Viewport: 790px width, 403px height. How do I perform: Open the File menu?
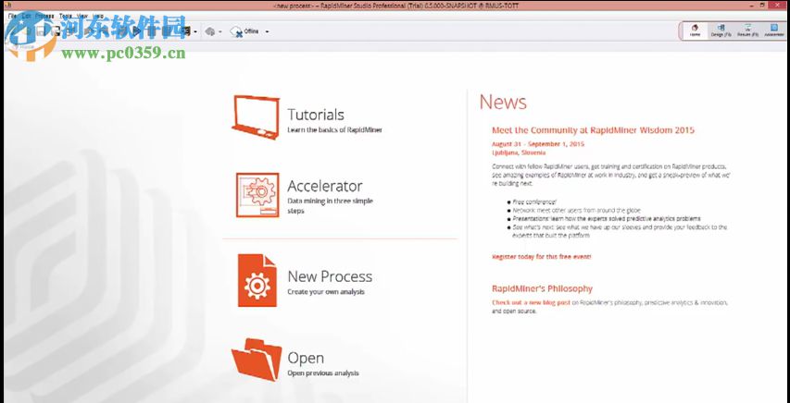click(12, 16)
